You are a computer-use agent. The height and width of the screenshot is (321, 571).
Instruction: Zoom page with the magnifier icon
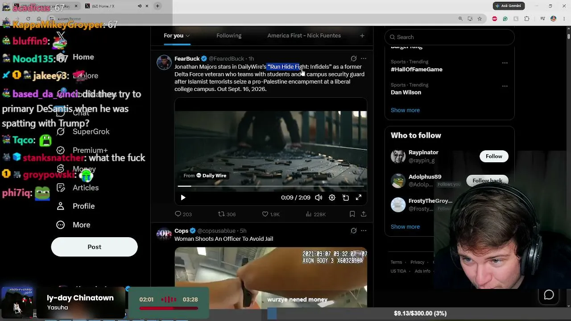[x=460, y=19]
